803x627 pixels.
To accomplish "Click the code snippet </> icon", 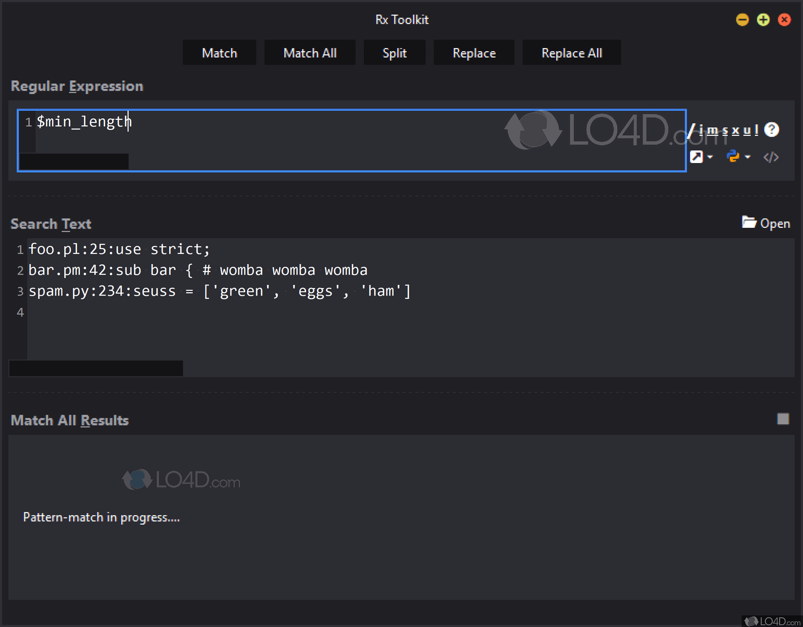I will click(771, 157).
